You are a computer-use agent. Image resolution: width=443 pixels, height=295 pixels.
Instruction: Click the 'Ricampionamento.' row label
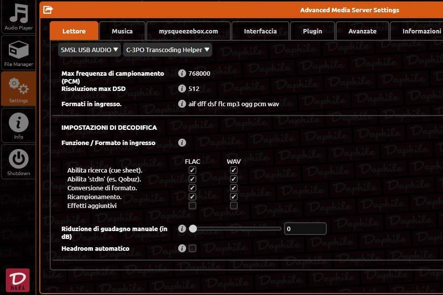(95, 197)
